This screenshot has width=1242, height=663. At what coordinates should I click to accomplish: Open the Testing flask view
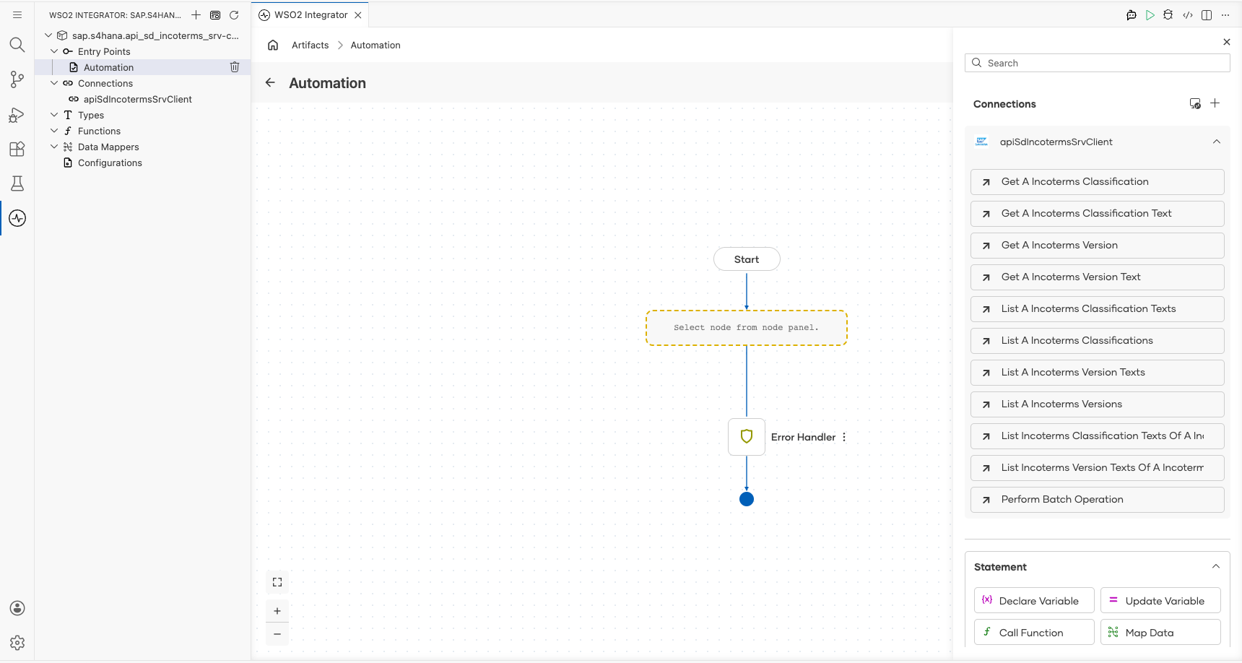tap(17, 183)
